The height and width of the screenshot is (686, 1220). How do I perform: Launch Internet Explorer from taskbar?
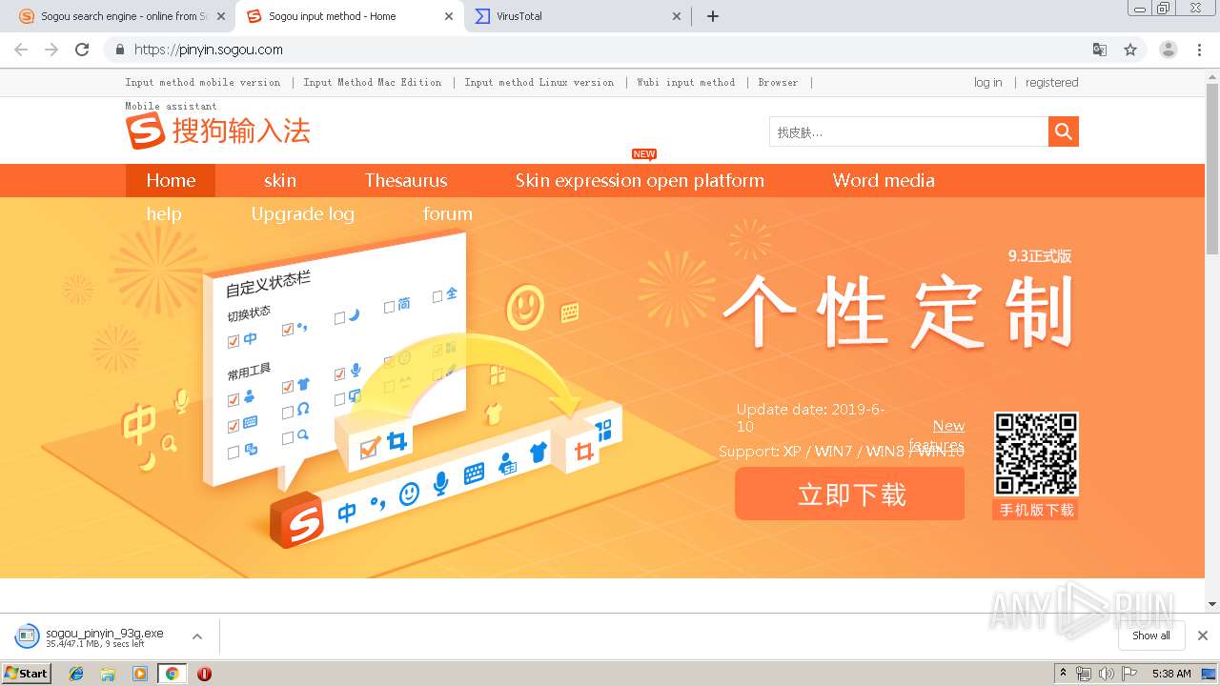click(x=76, y=674)
